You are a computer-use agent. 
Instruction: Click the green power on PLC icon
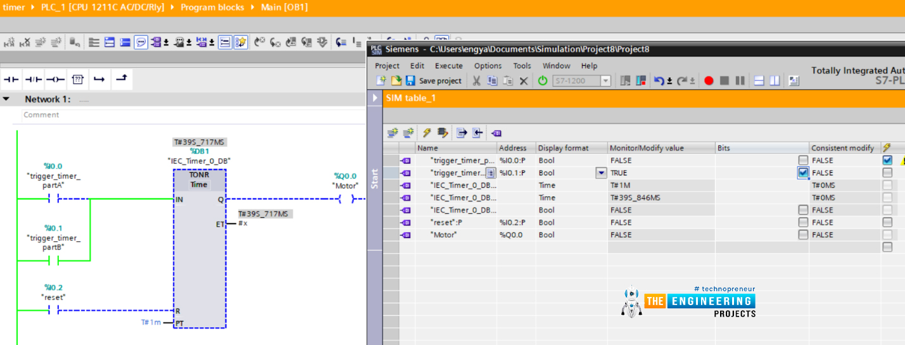click(x=542, y=80)
